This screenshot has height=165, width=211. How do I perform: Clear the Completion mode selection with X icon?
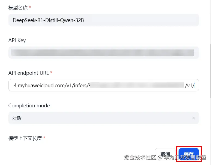194,118
